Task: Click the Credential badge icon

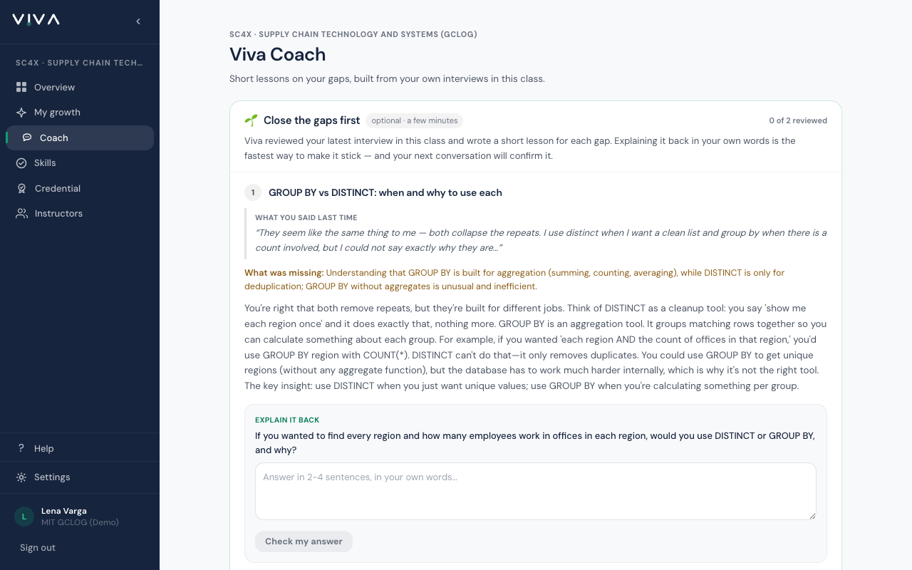Action: click(21, 188)
